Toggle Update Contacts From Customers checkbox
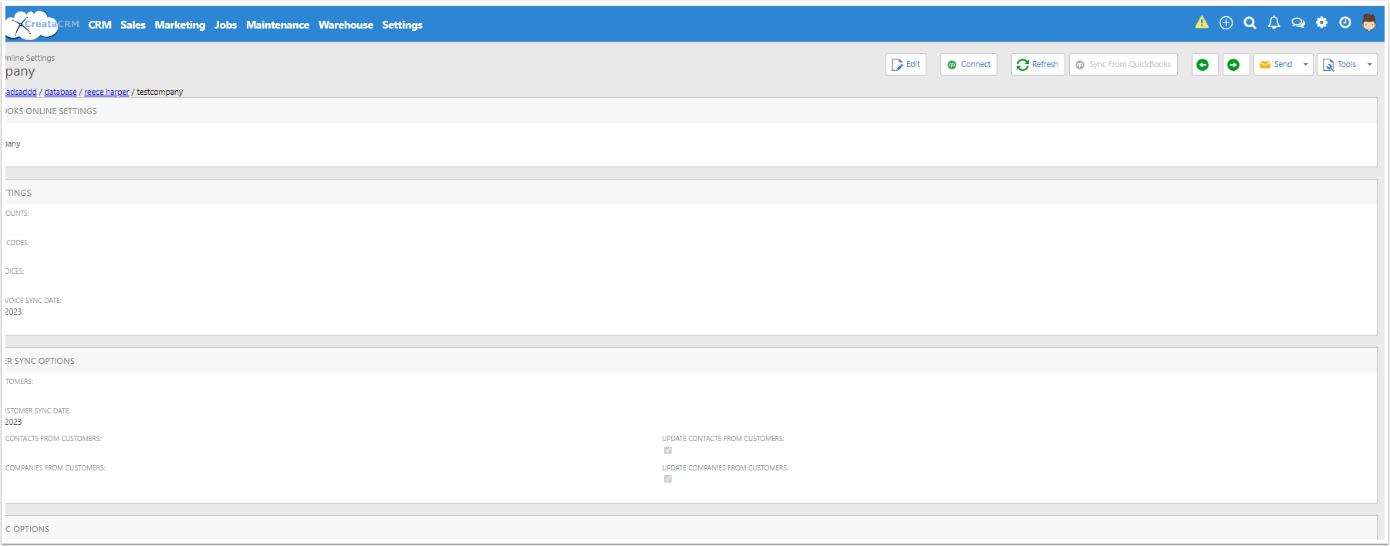 tap(668, 450)
